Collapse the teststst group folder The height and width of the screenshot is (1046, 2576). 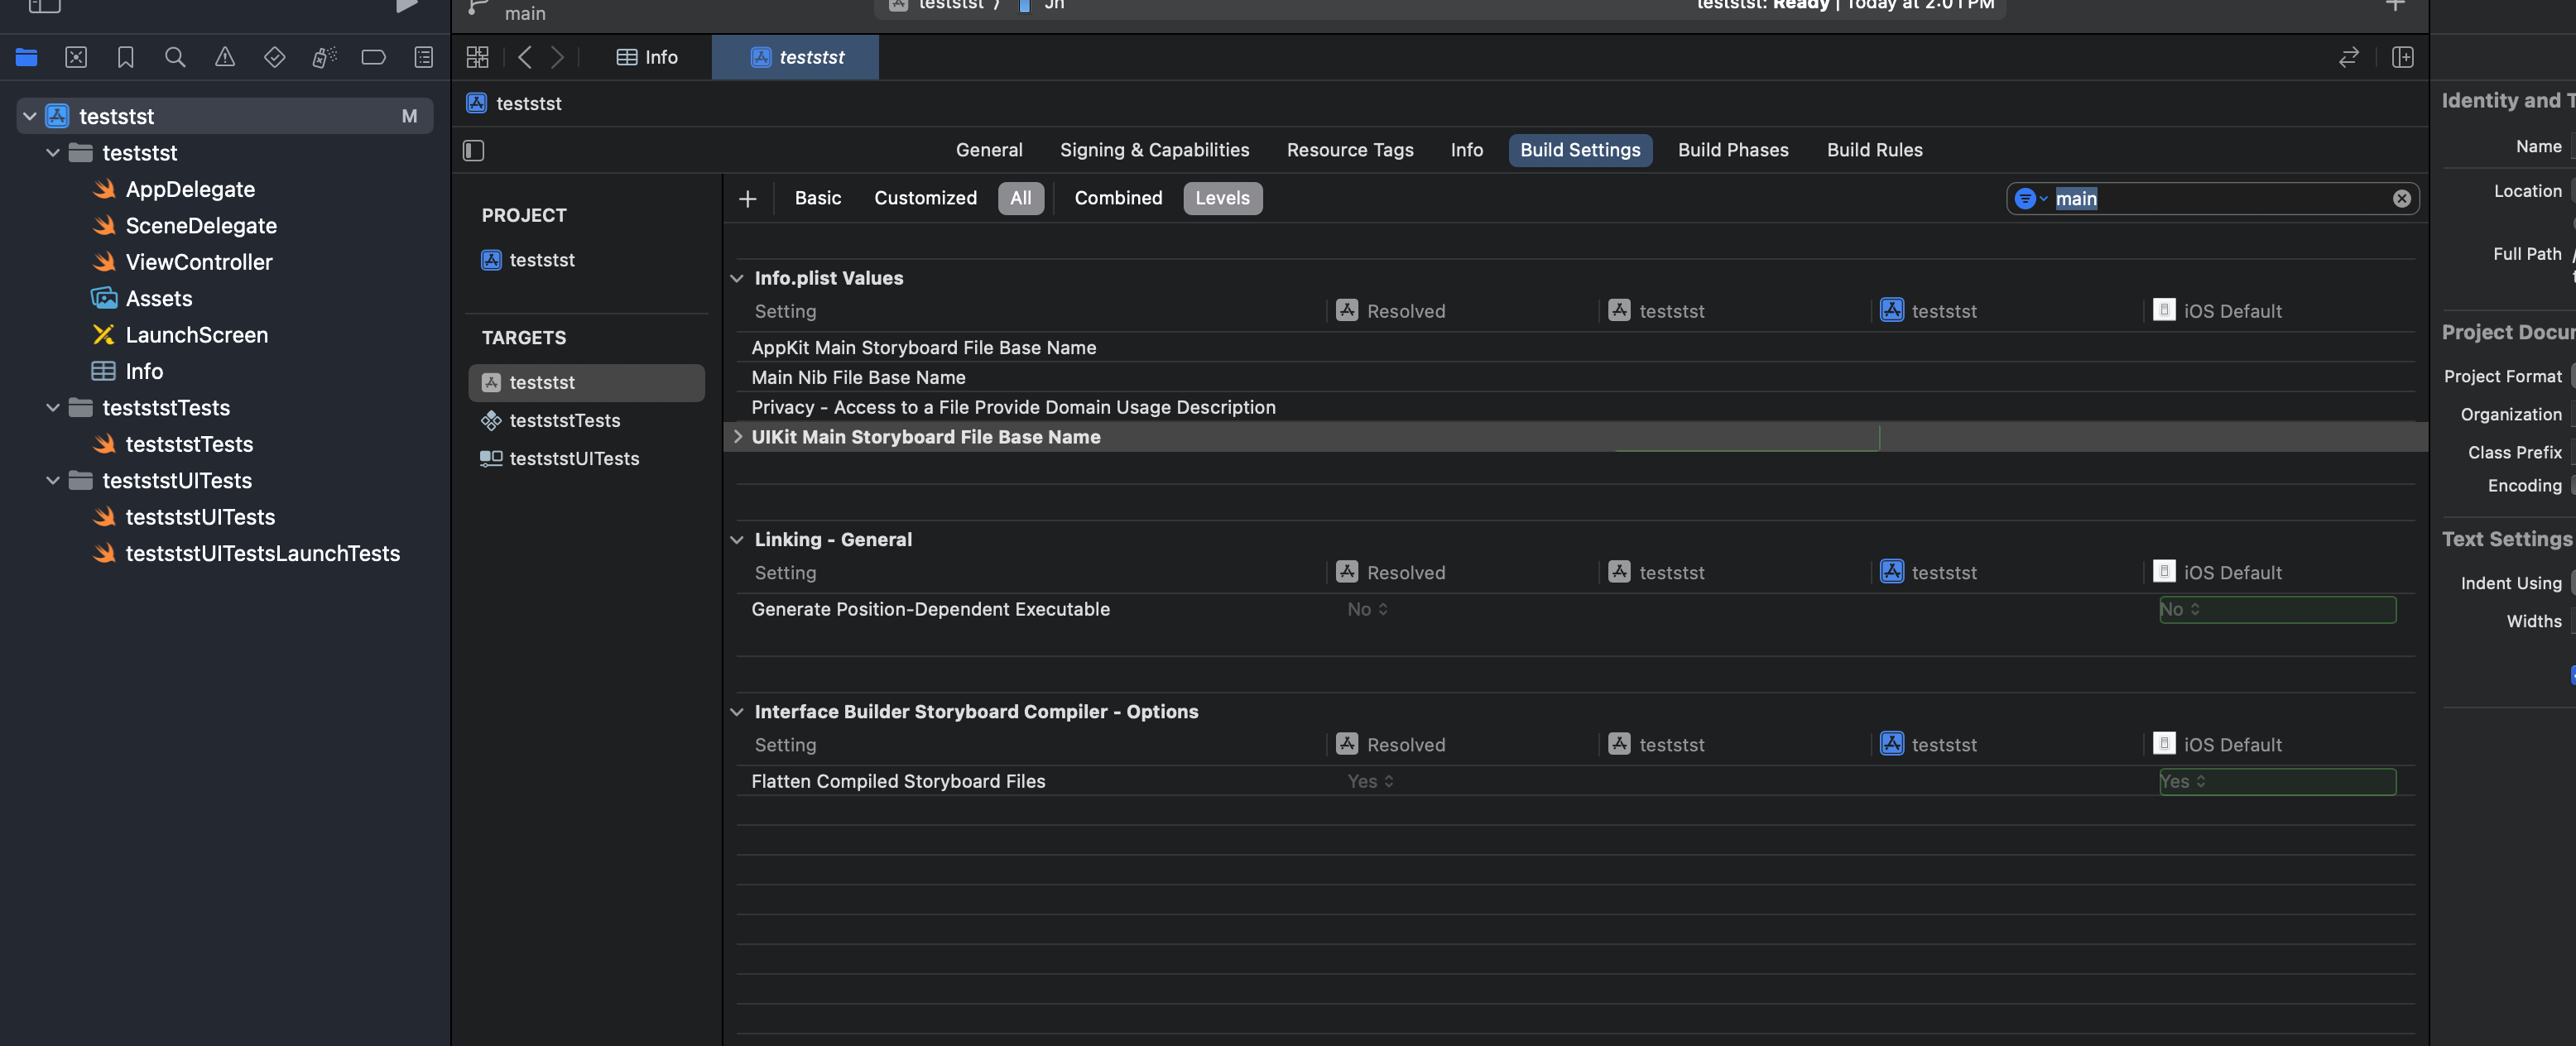(53, 153)
